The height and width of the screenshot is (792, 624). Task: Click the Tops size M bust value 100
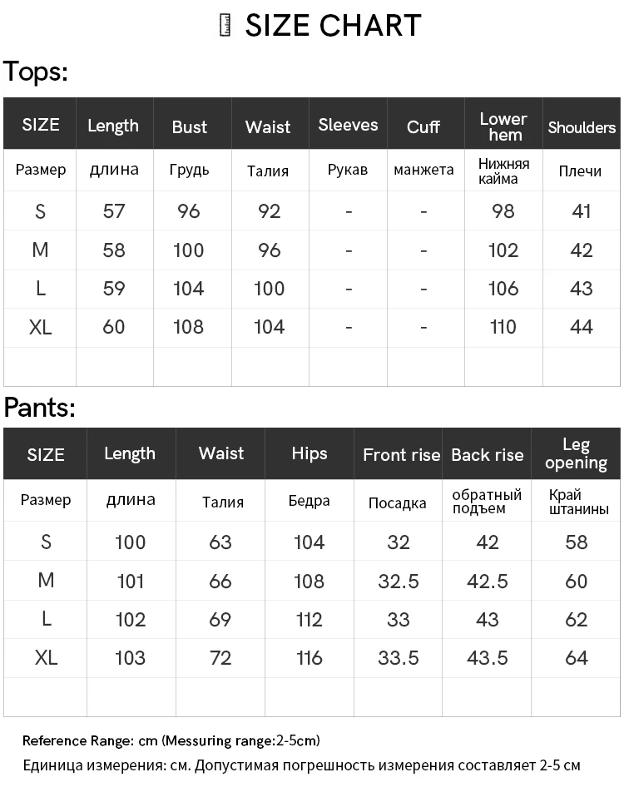pos(189,250)
